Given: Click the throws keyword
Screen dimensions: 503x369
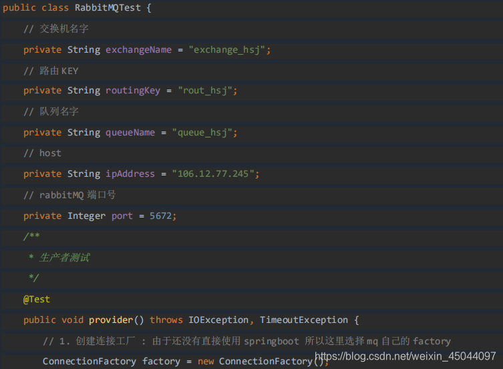Looking at the screenshot, I should coord(166,320).
